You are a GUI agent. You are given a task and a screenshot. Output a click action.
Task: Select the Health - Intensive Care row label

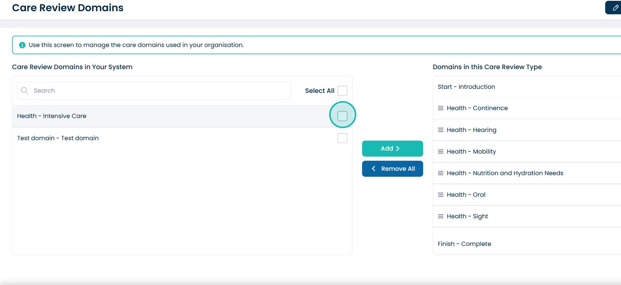click(52, 116)
